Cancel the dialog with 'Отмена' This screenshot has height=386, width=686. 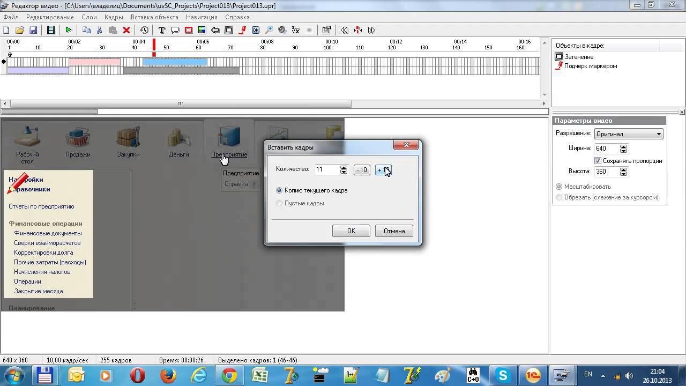394,231
